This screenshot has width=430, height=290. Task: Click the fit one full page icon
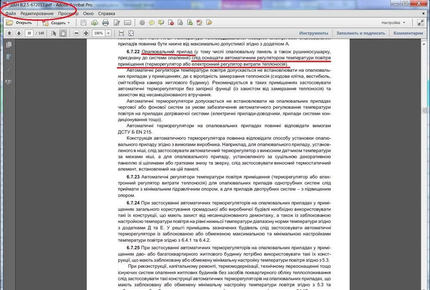[x=131, y=33]
